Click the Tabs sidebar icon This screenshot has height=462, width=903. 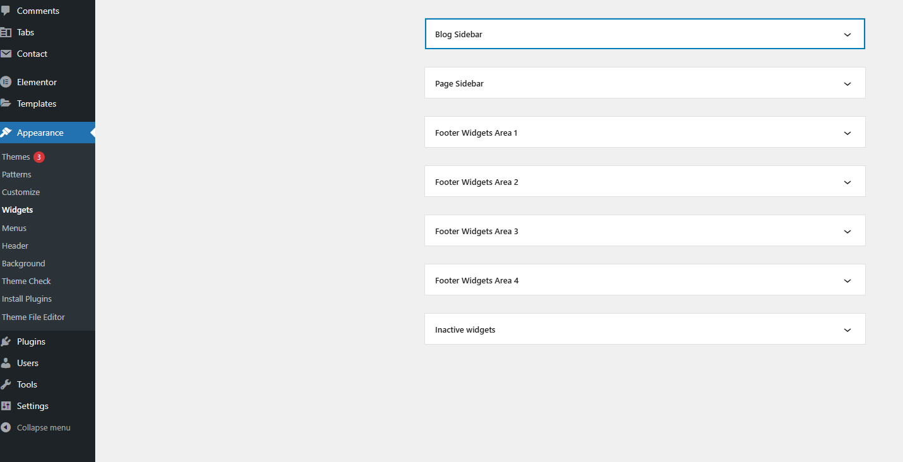(6, 32)
